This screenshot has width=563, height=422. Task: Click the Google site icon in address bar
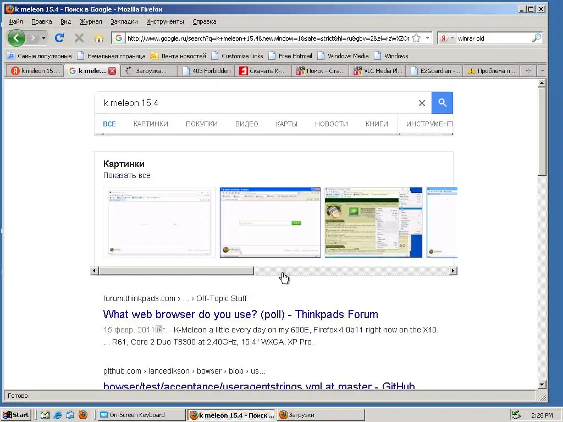(119, 38)
